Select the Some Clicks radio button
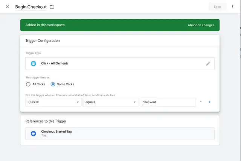This screenshot has width=241, height=161. click(x=53, y=84)
